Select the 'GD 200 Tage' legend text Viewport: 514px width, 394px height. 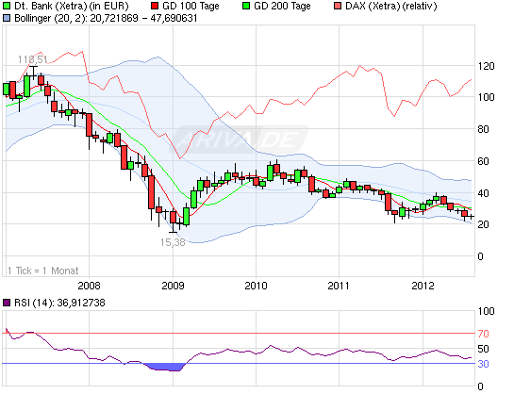coord(282,6)
